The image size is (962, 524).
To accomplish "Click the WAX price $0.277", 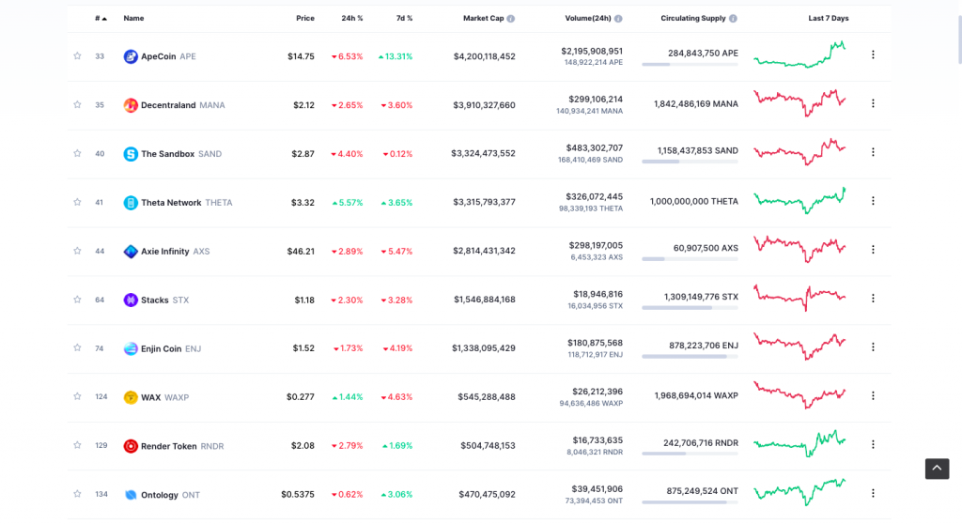I will [300, 397].
